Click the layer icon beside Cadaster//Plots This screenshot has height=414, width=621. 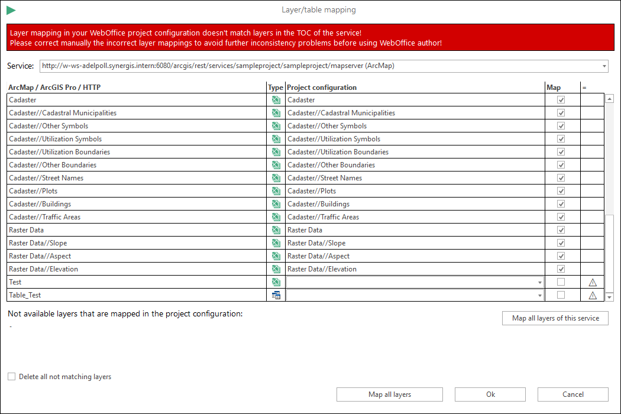coord(276,190)
